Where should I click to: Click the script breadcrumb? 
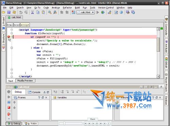[x=25, y=25]
